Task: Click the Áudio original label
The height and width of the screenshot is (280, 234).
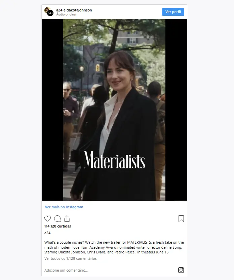Action: tap(66, 14)
